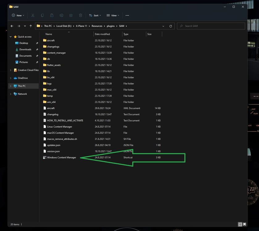
Task: Click the Rename icon in toolbar
Action: click(x=61, y=15)
